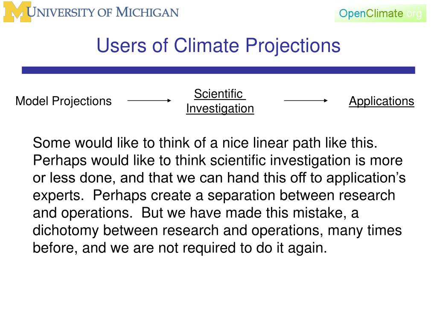Click the last line ending 'do it again.'

180,248
